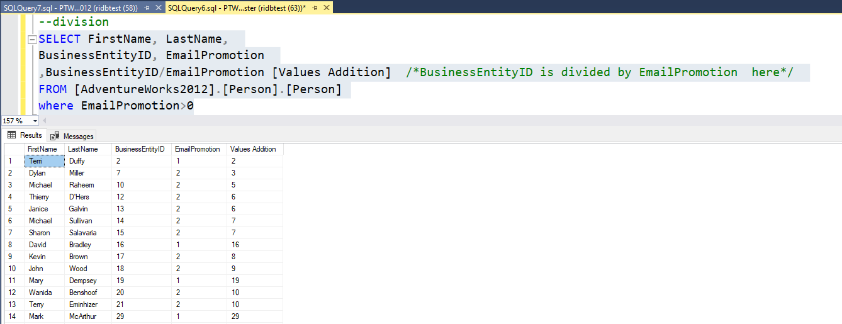The width and height of the screenshot is (842, 324).
Task: Click row header number 1
Action: pos(14,161)
